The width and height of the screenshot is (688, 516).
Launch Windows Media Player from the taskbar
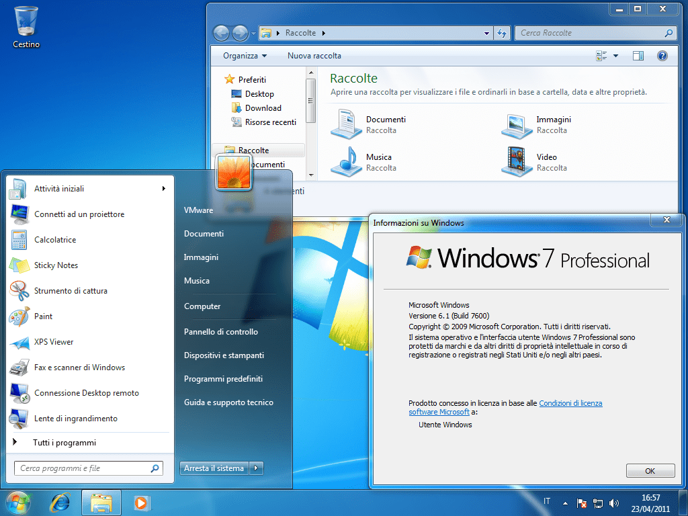(141, 503)
